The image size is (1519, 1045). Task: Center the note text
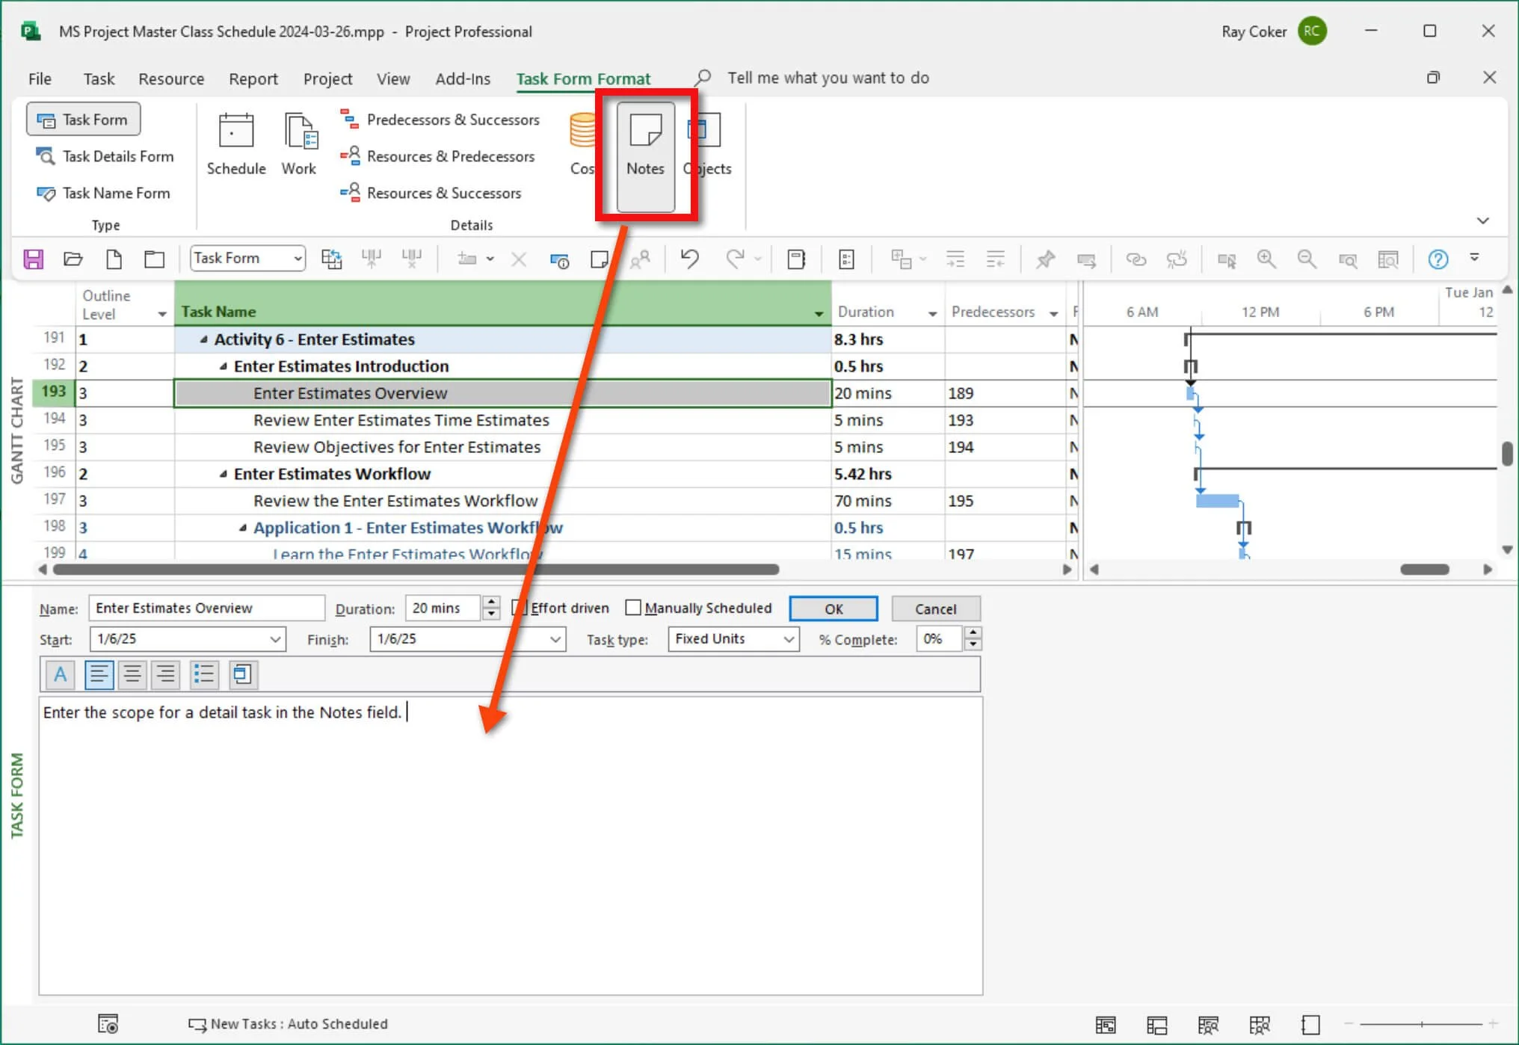(x=132, y=674)
